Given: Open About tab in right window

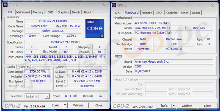Looking at the screenshot, I should click(x=196, y=13).
